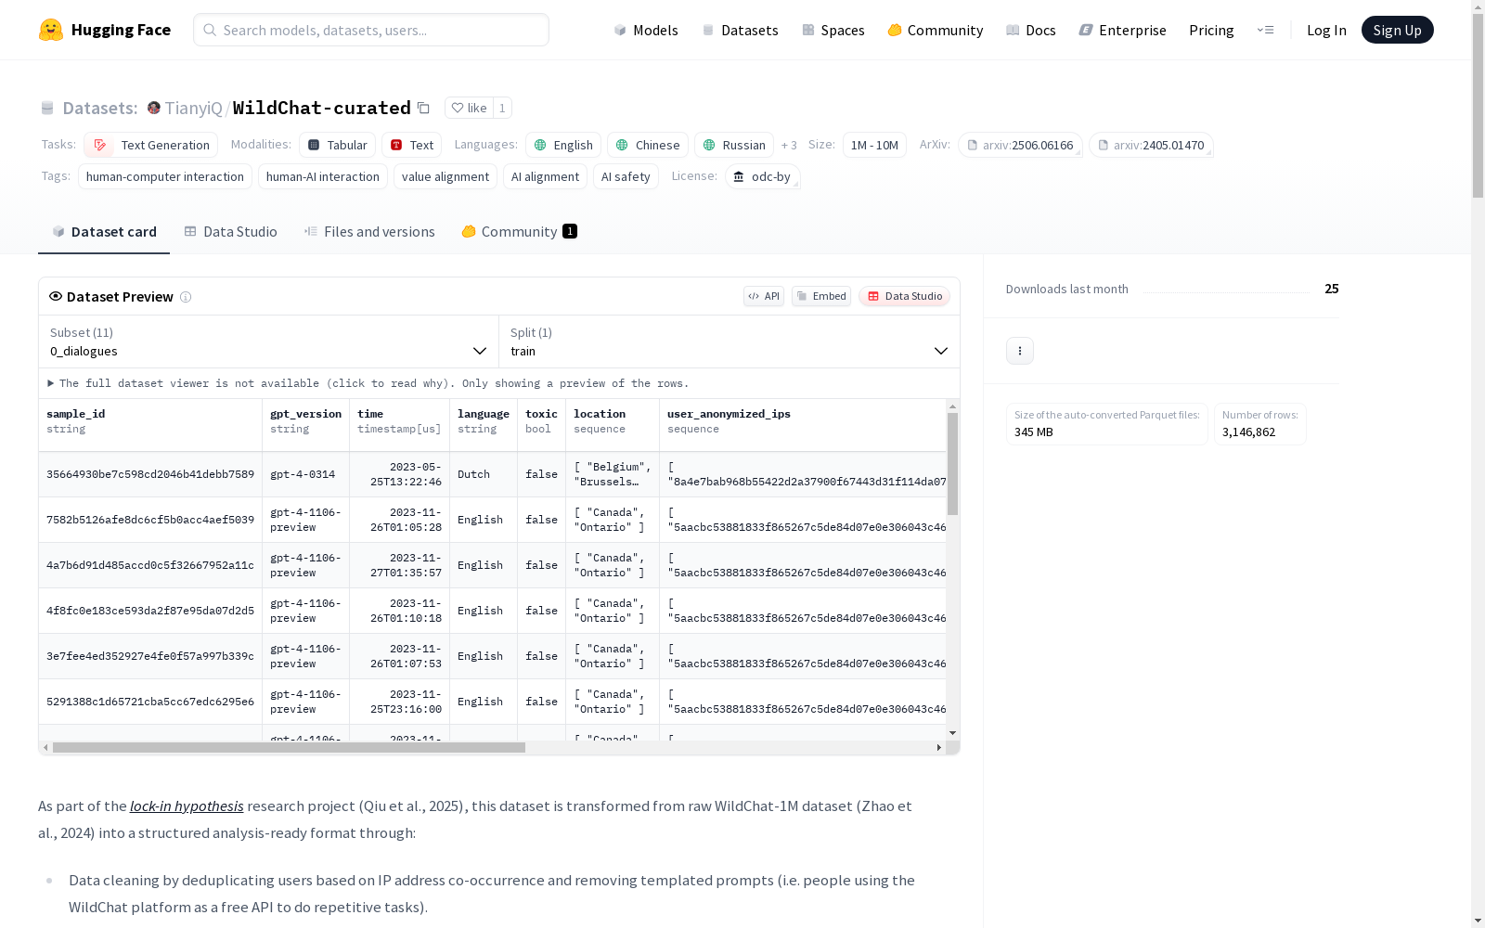Open the Split dropdown showing train
The width and height of the screenshot is (1485, 928).
coord(730,342)
